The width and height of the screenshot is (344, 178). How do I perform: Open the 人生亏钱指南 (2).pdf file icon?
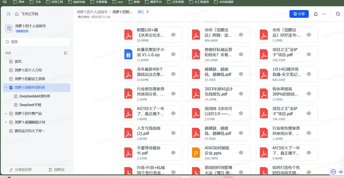pyautogui.click(x=128, y=133)
